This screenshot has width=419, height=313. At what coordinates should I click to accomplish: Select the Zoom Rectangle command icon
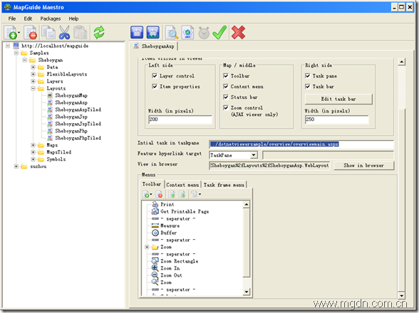pyautogui.click(x=155, y=261)
